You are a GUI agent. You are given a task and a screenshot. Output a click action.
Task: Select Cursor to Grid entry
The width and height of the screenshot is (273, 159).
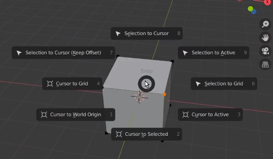pos(72,84)
